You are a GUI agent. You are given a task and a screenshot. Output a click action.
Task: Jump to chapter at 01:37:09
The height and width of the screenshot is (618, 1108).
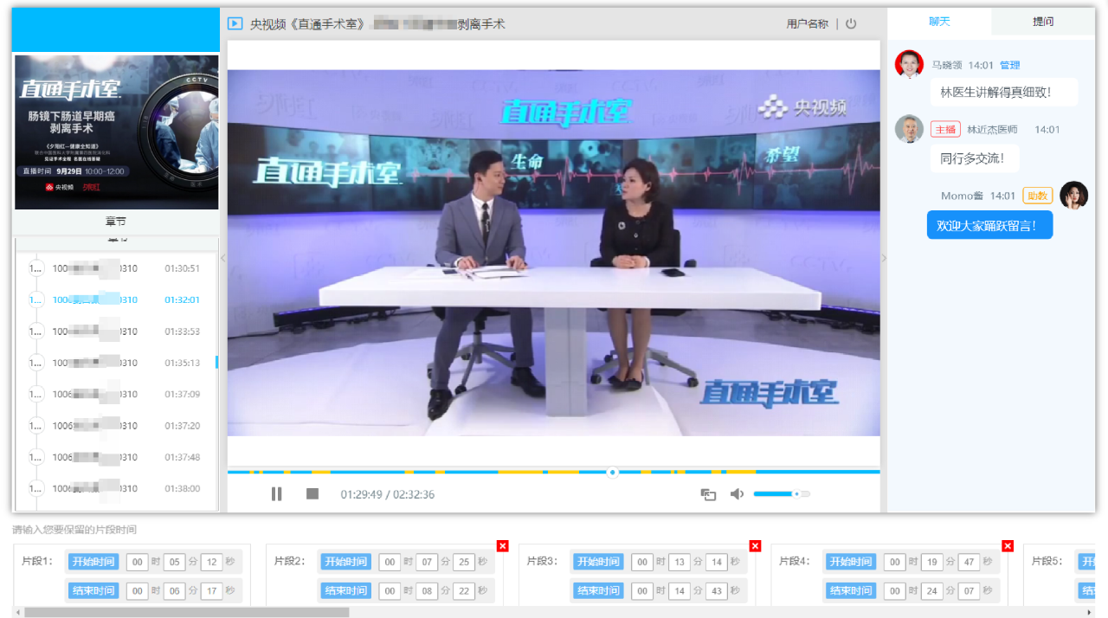click(x=116, y=394)
